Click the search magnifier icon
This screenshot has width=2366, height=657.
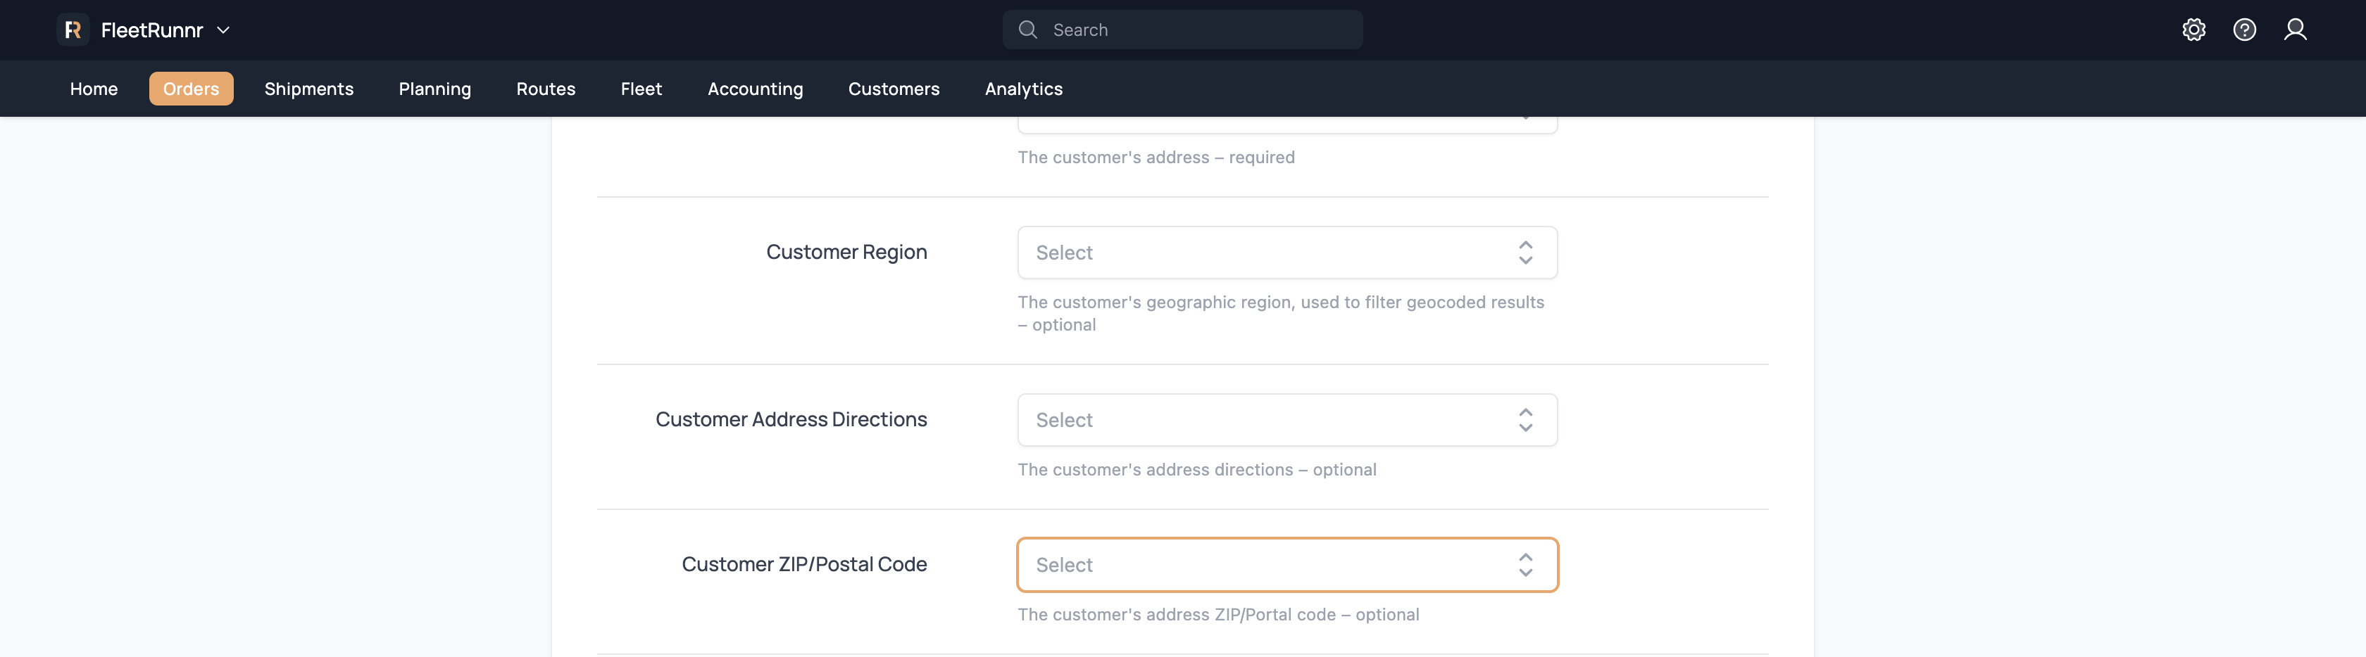click(1028, 30)
